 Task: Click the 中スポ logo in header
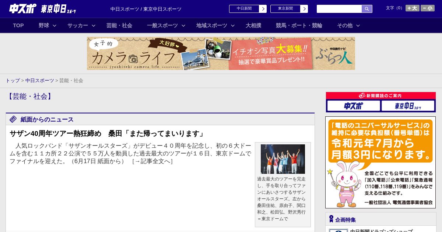22,8
